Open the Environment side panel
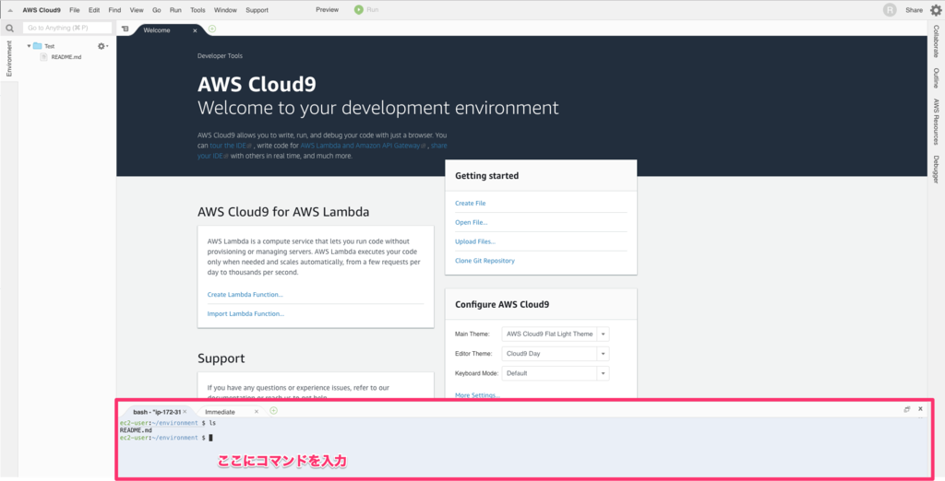Screen dimensions: 945x481 [9, 58]
